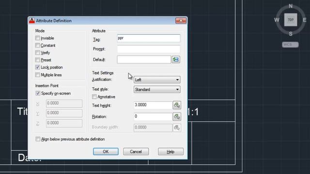Open Help for Attribute Definition

(x=170, y=151)
